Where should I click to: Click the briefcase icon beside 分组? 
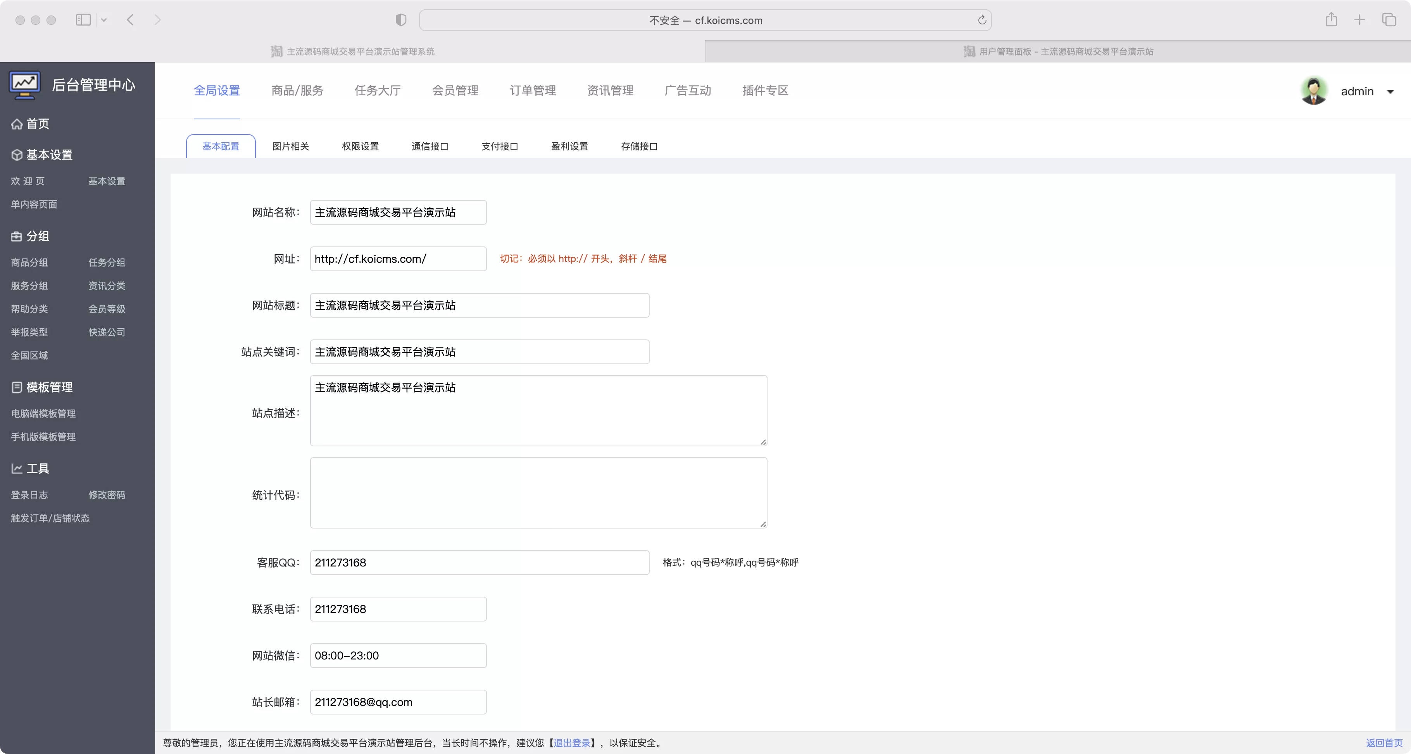[17, 237]
